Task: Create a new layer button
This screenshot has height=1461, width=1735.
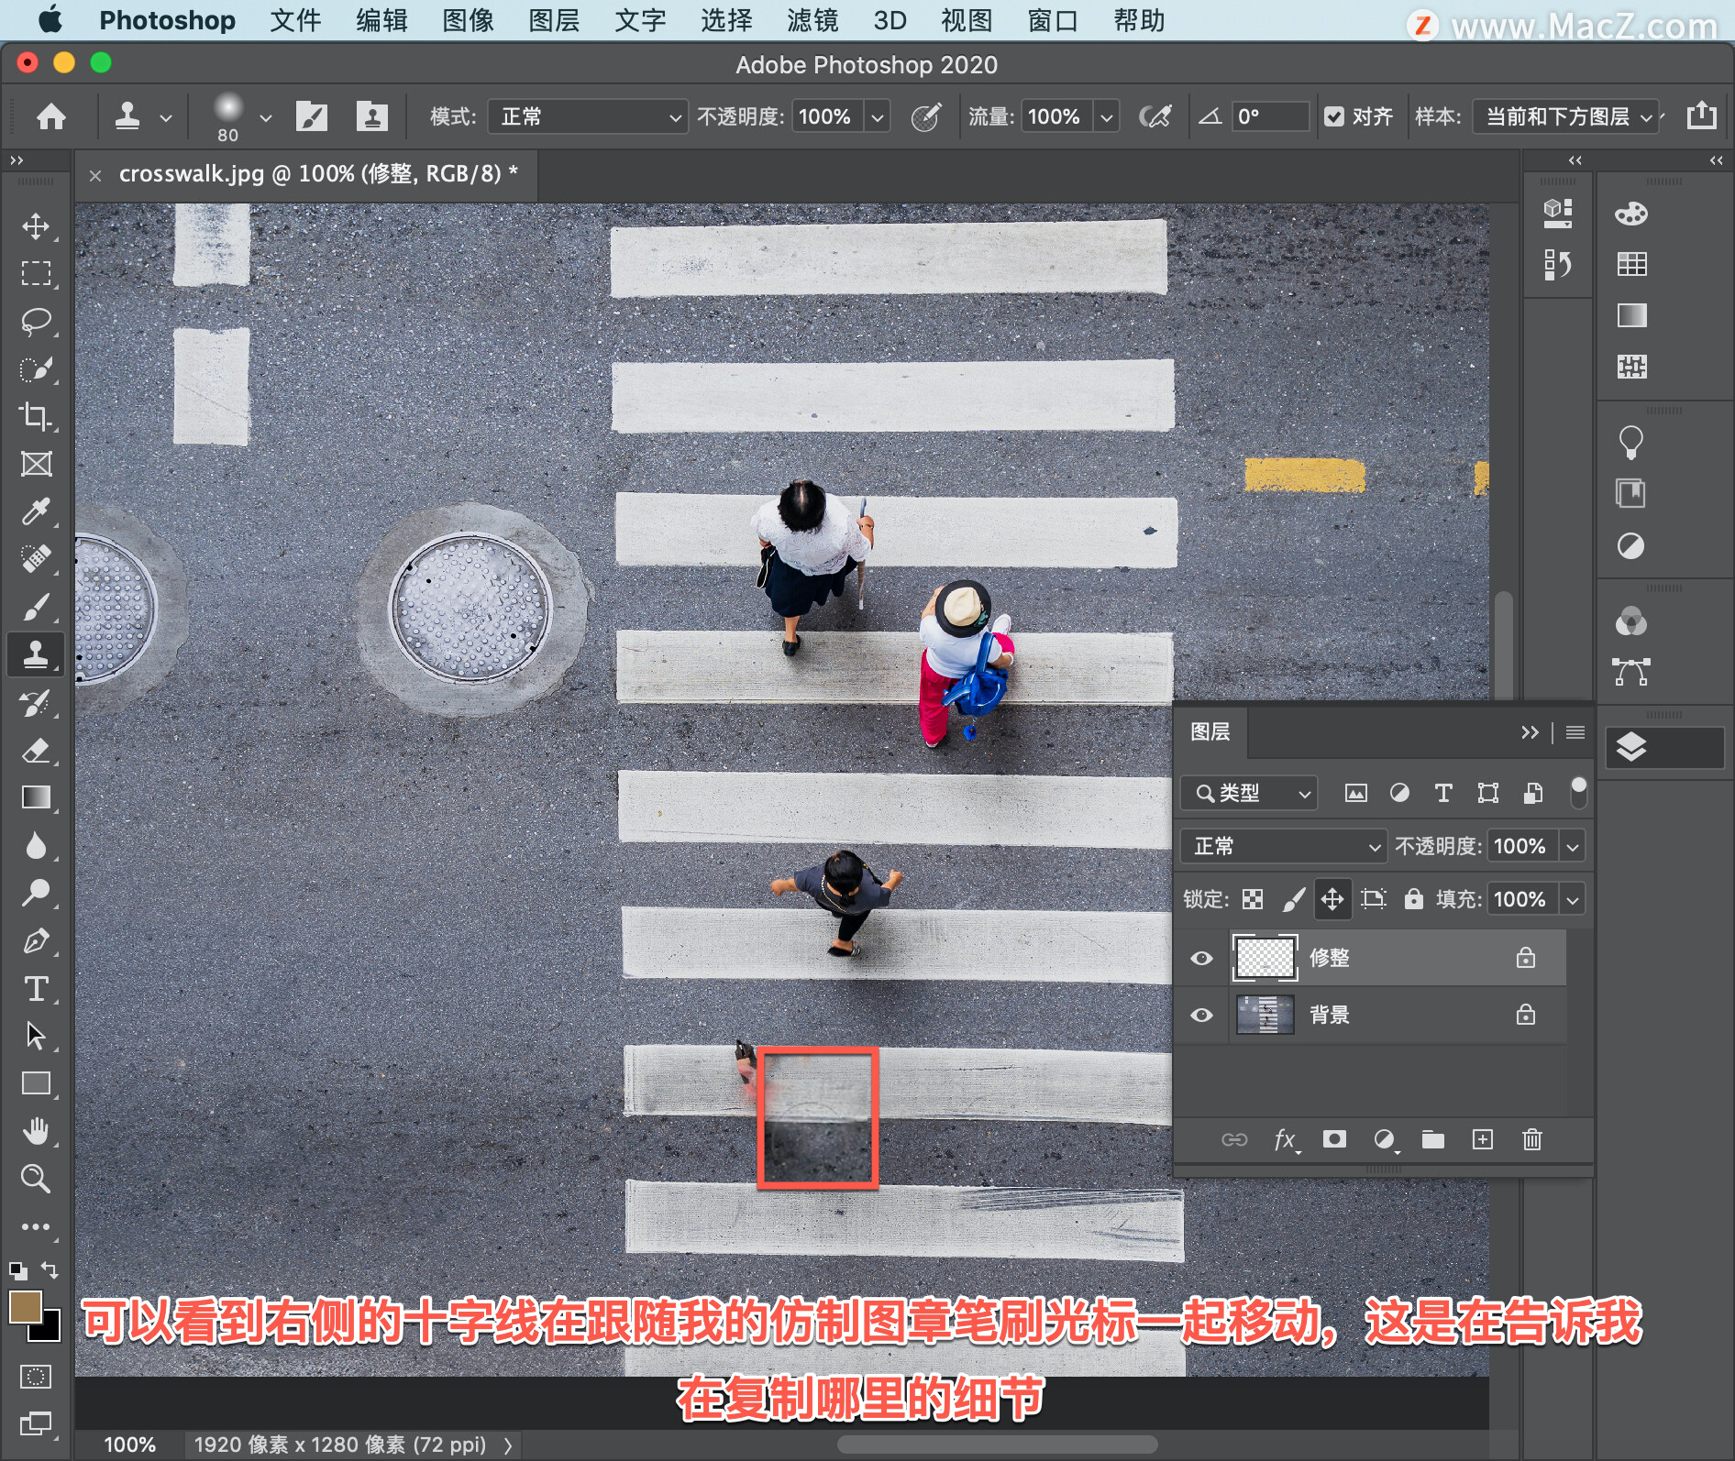Action: pos(1482,1139)
